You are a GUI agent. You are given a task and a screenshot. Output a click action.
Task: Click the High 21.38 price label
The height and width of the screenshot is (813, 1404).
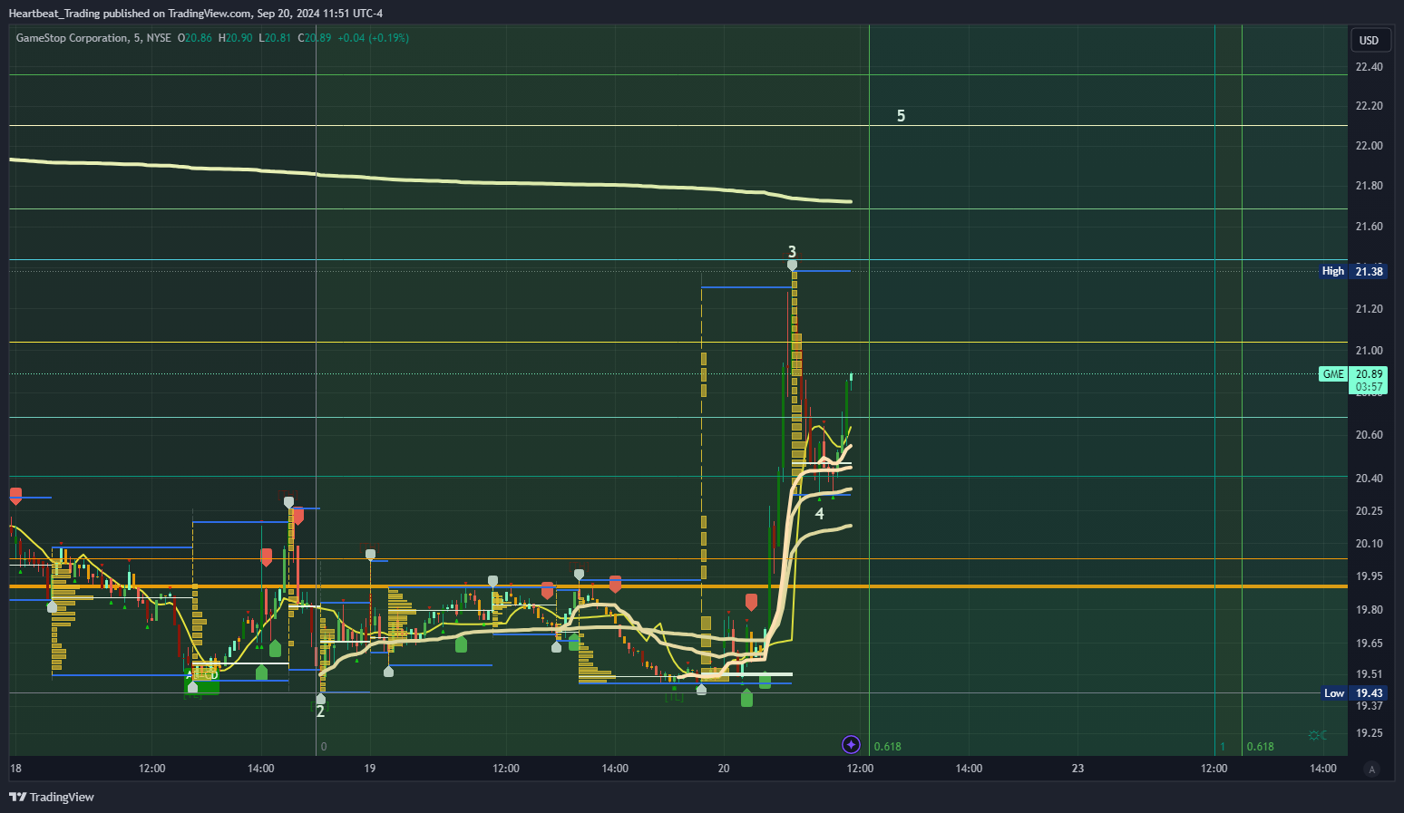[x=1353, y=271]
